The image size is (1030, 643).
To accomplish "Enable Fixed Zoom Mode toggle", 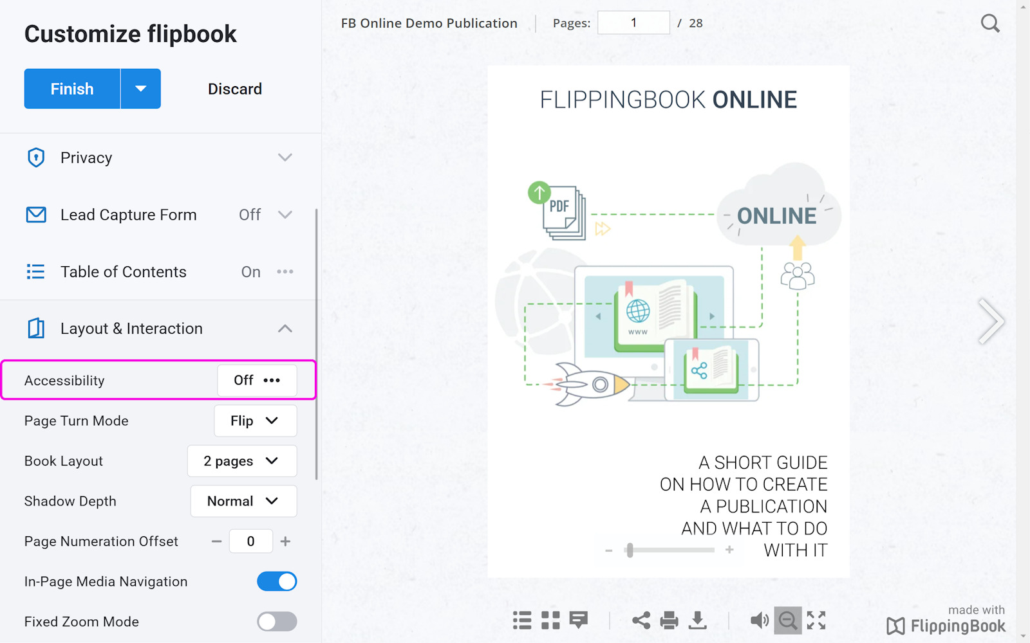I will 277,622.
